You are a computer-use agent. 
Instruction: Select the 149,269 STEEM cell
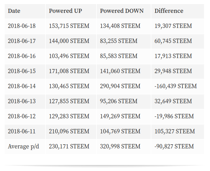(123, 116)
